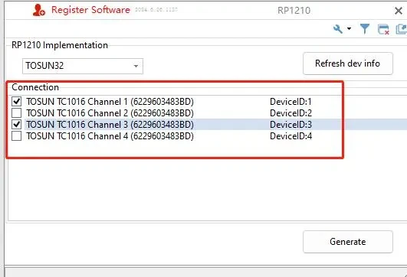
Task: Check TOSUN TC1016 Channel 2 checkbox
Action: (x=17, y=113)
